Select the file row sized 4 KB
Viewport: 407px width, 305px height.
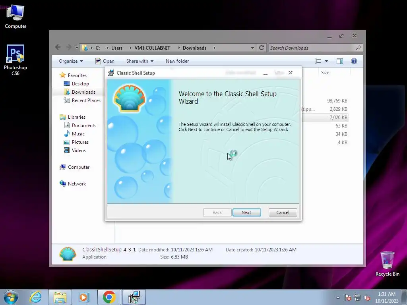(325, 143)
